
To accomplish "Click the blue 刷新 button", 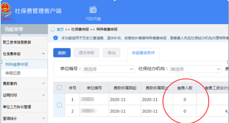I will [x=62, y=53].
